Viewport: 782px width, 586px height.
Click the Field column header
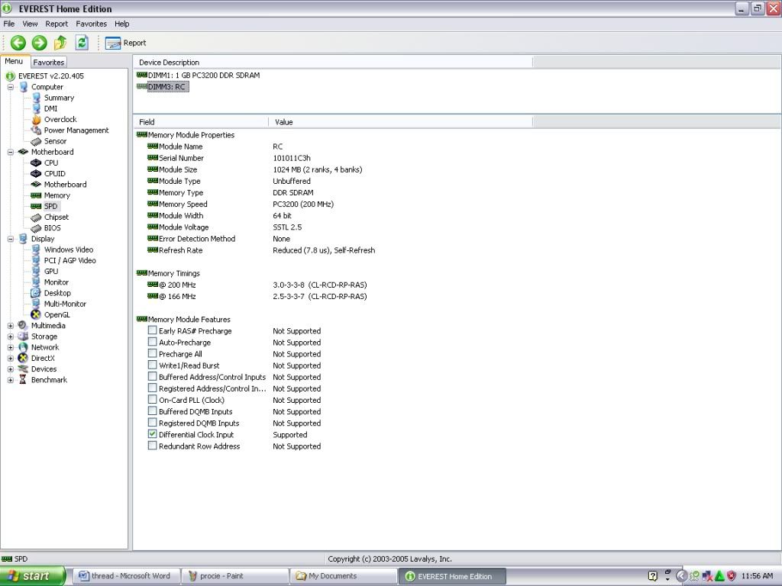[201, 122]
